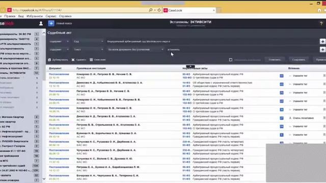Open first row содержит condition dropdown
This screenshot has height=183, width=326.
[59, 42]
